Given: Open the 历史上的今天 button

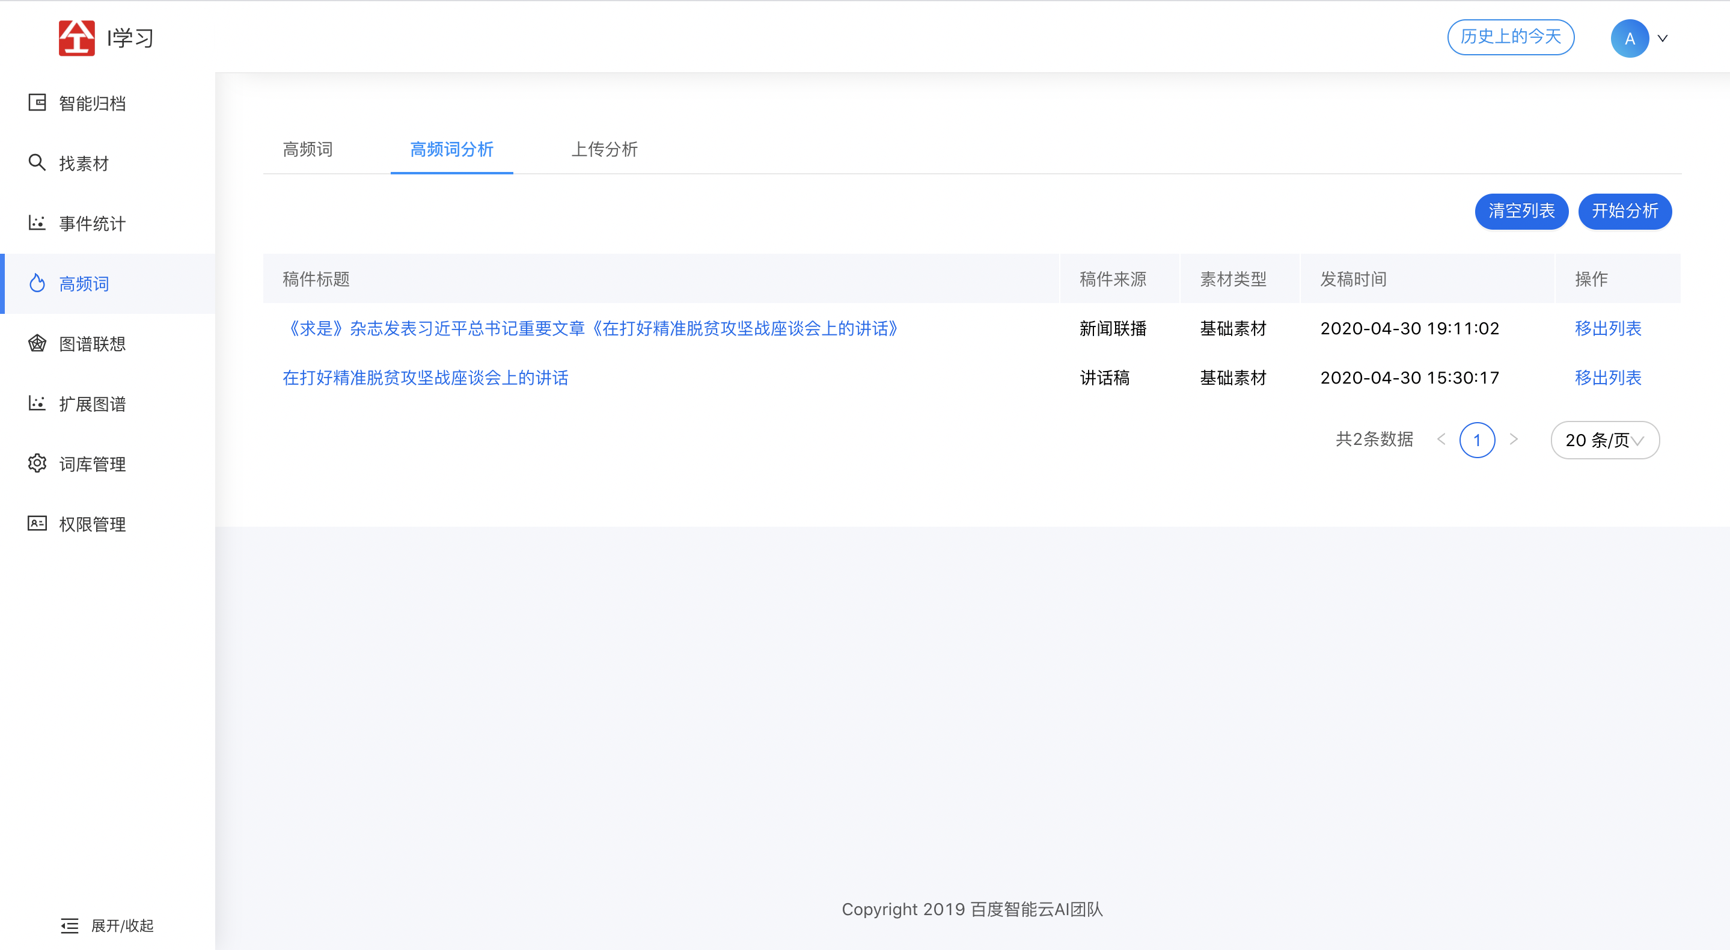Looking at the screenshot, I should point(1511,37).
